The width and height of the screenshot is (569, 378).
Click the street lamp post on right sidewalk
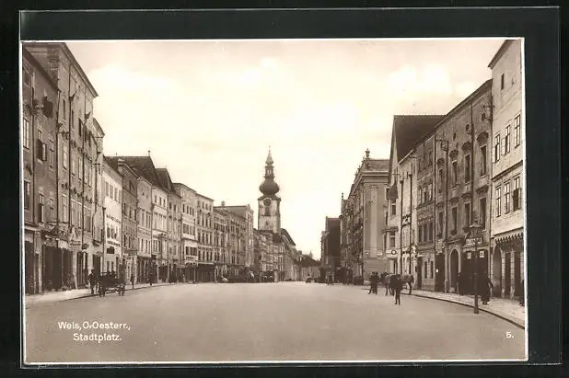point(476,268)
